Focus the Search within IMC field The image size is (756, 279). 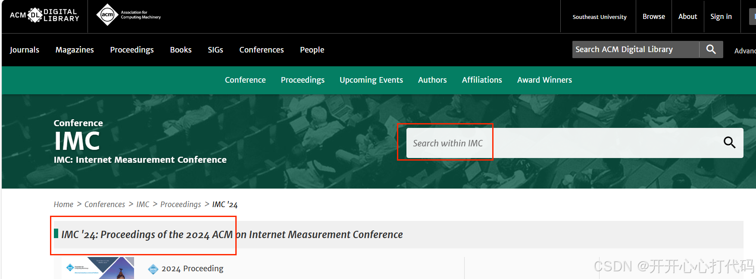[x=575, y=143]
